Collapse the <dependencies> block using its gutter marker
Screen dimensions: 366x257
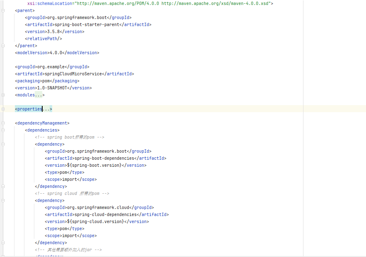[3, 130]
